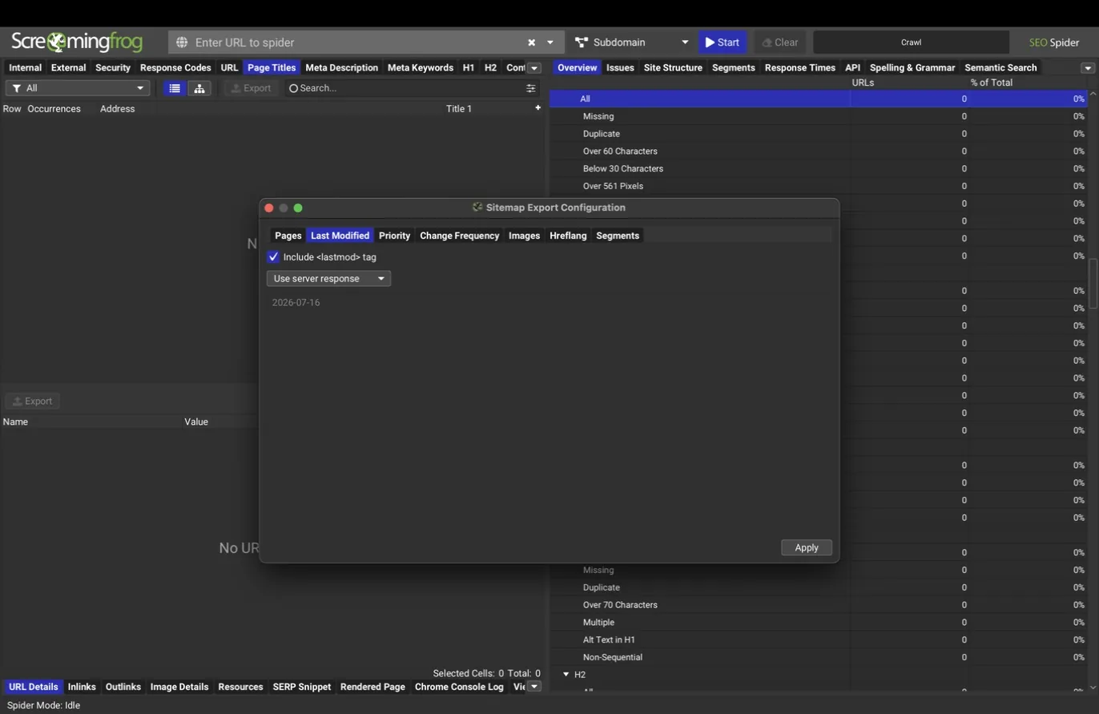1099x714 pixels.
Task: Open Change Frequency tab in dialog
Action: [x=460, y=236]
